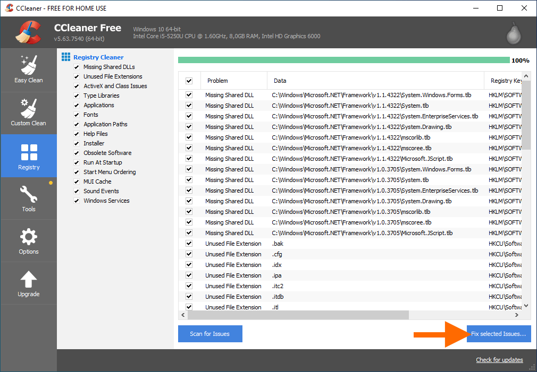537x372 pixels.
Task: Select the v1.0.3705 mscorlib.tlb path
Action: pos(351,212)
